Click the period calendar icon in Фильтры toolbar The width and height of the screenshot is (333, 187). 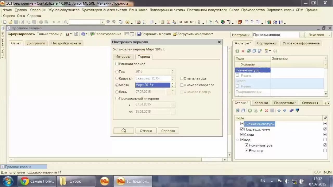click(x=267, y=51)
